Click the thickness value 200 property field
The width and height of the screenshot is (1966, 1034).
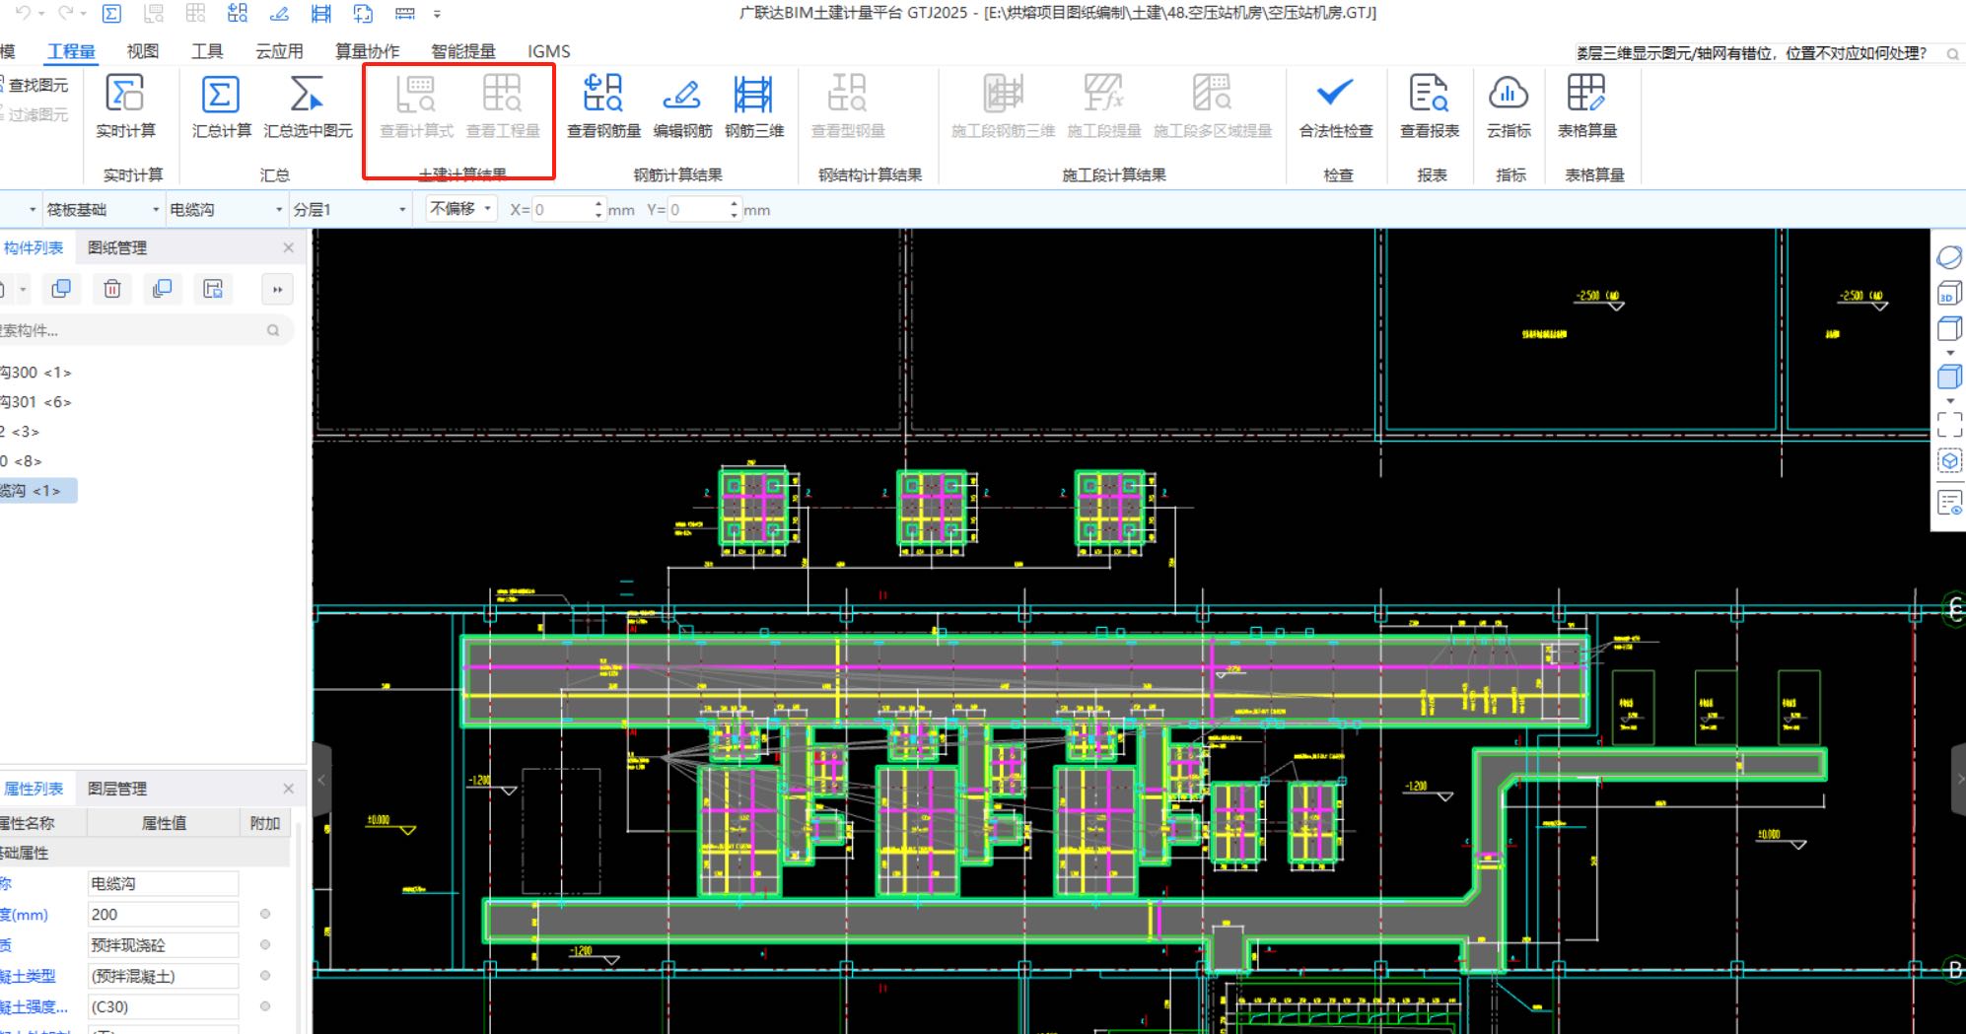click(163, 915)
